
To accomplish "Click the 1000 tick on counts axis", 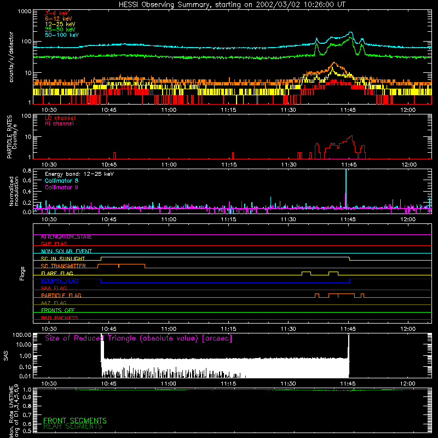I will click(x=25, y=11).
